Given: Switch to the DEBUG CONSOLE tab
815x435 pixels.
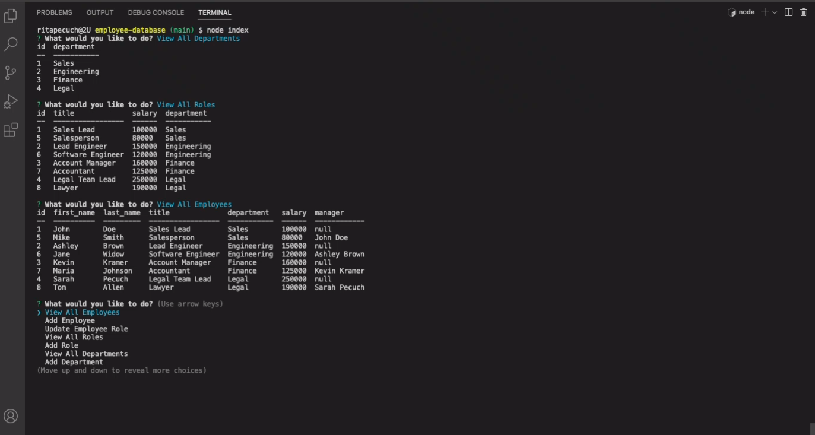Looking at the screenshot, I should [156, 12].
